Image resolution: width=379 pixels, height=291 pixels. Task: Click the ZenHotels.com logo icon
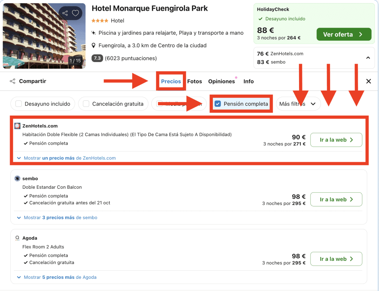[17, 126]
